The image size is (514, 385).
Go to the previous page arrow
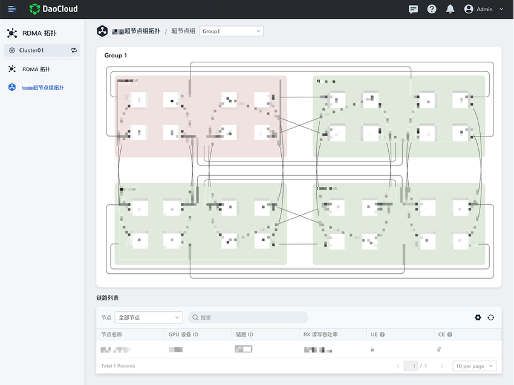point(397,366)
